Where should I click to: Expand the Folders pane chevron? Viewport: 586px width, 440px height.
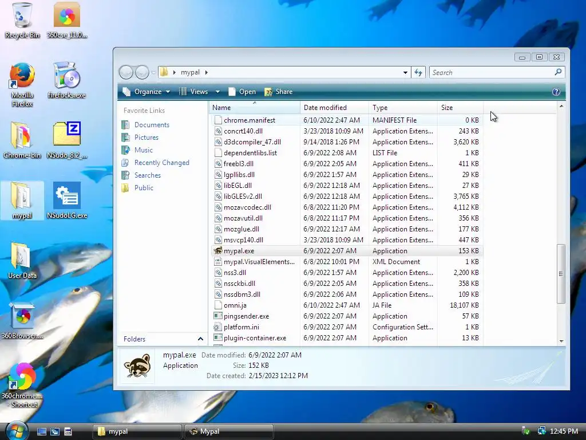click(x=200, y=339)
